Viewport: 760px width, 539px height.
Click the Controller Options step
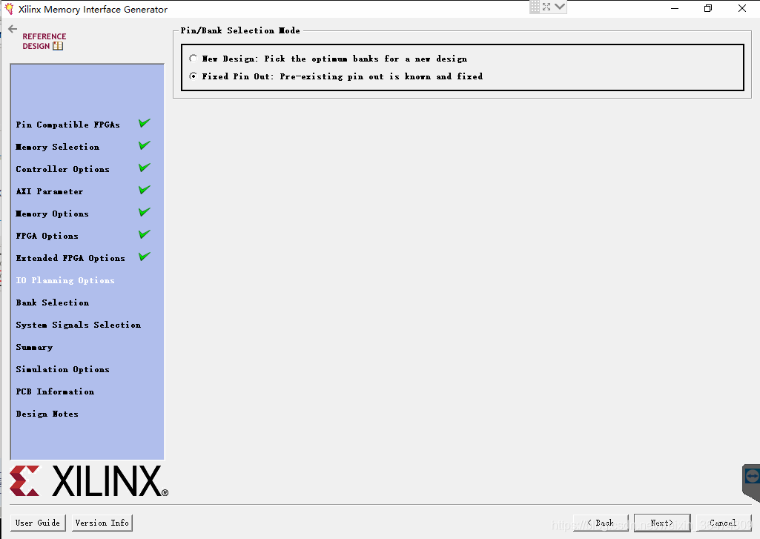click(x=62, y=169)
